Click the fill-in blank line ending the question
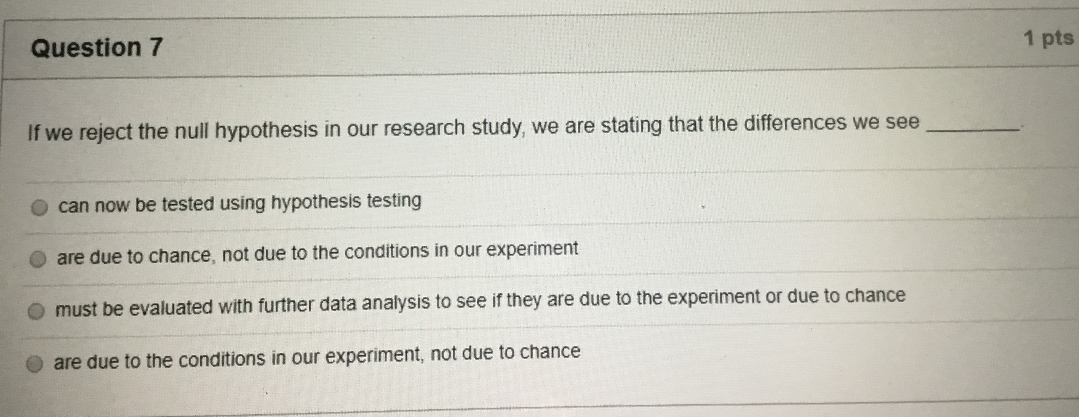 click(x=973, y=129)
